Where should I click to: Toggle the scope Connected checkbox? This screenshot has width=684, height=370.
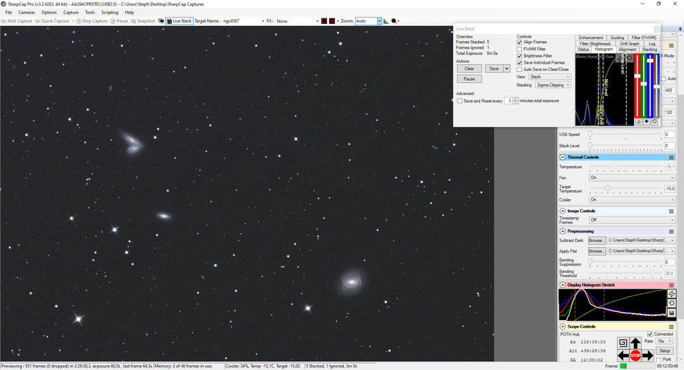650,334
